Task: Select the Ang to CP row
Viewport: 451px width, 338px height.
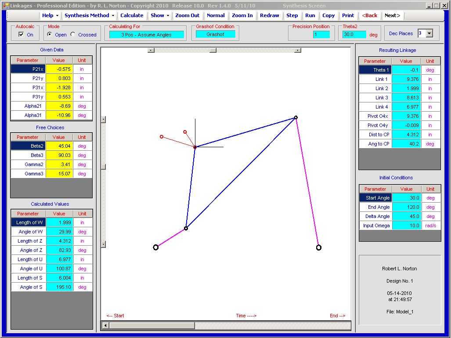Action: coord(400,144)
